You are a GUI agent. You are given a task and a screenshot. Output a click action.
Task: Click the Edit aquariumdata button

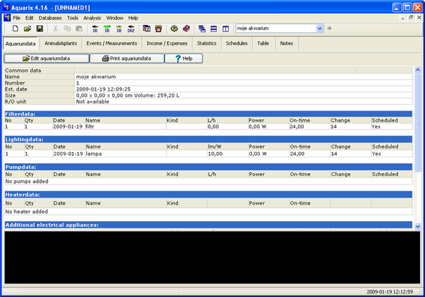[46, 58]
